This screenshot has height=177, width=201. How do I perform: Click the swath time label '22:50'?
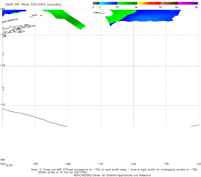point(9,165)
